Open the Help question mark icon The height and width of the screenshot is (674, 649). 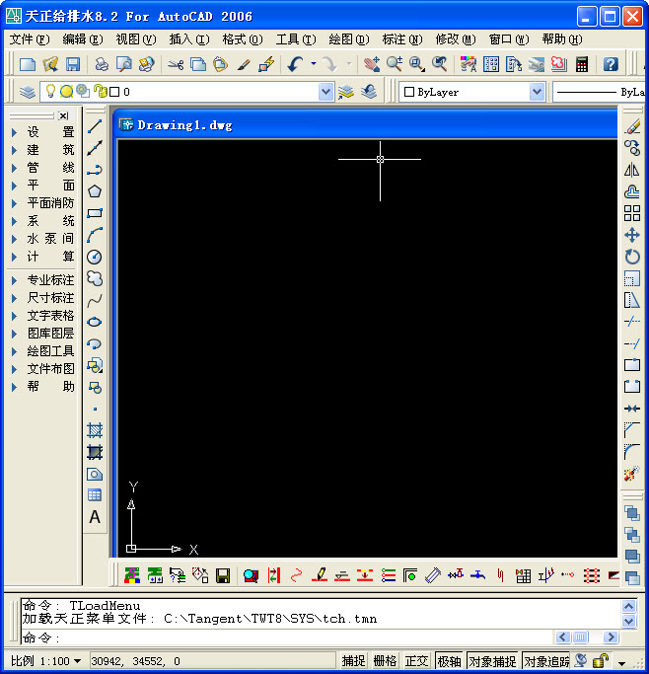pos(611,64)
